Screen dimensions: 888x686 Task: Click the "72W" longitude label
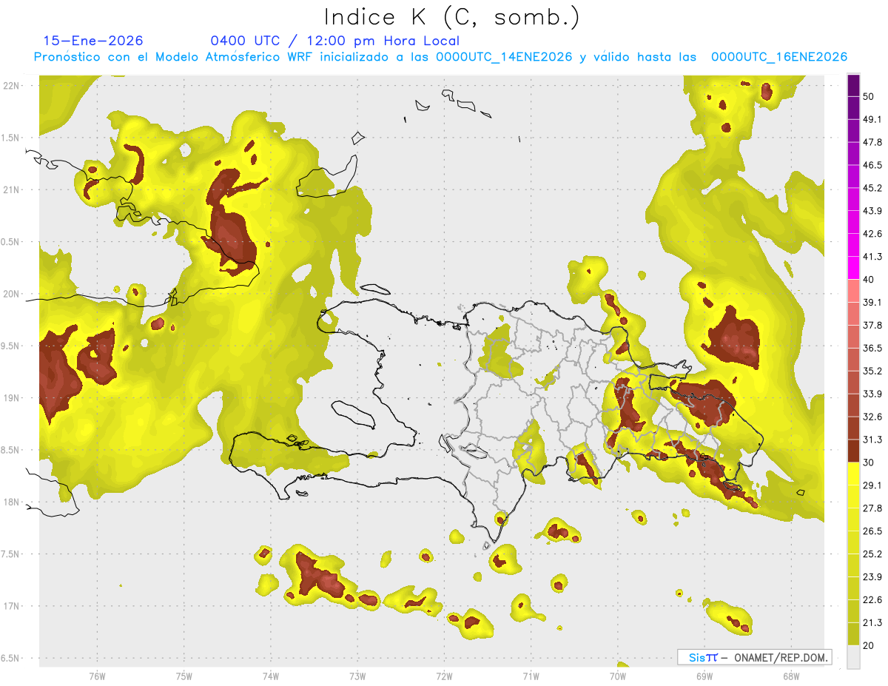coord(444,676)
